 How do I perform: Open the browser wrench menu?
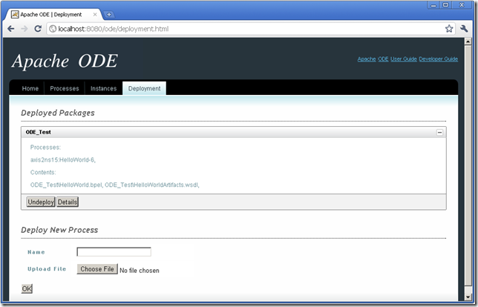click(464, 29)
